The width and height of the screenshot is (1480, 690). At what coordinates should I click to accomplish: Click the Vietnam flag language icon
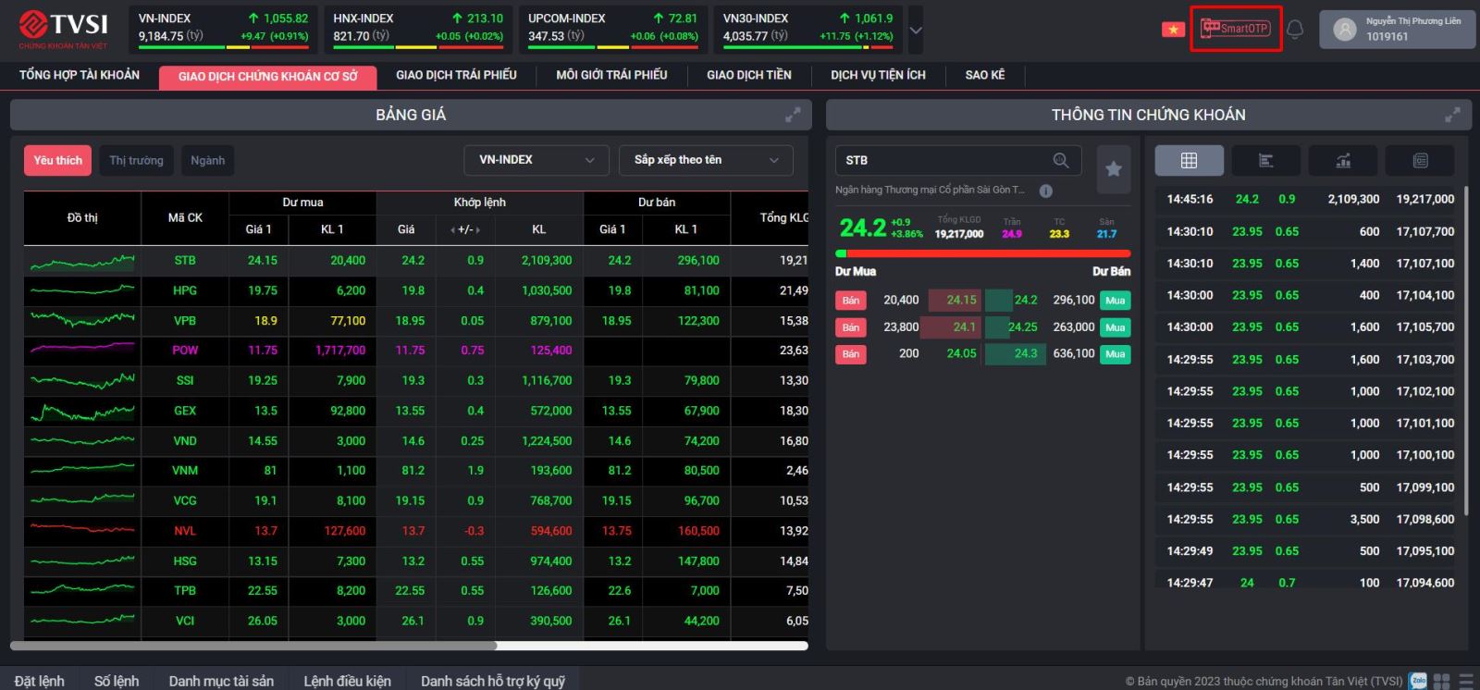(1173, 30)
